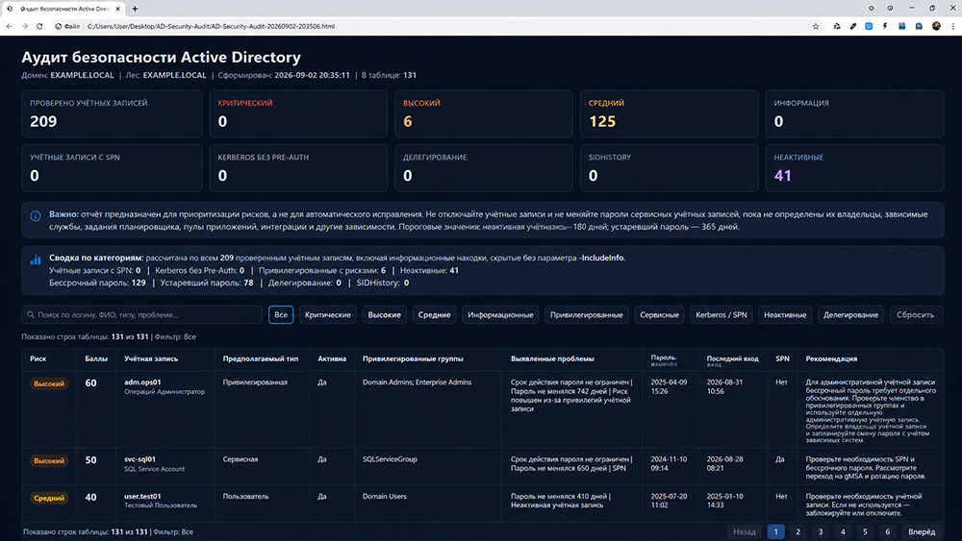The image size is (962, 541).
Task: Click the 'Последний вход' column header
Action: [x=732, y=359]
